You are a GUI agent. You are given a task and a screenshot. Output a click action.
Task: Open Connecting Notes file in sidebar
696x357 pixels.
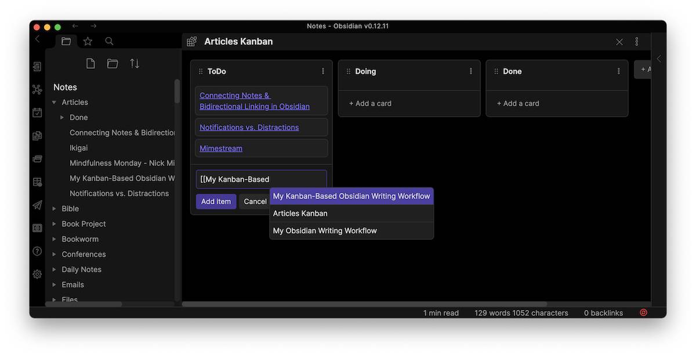(x=122, y=132)
